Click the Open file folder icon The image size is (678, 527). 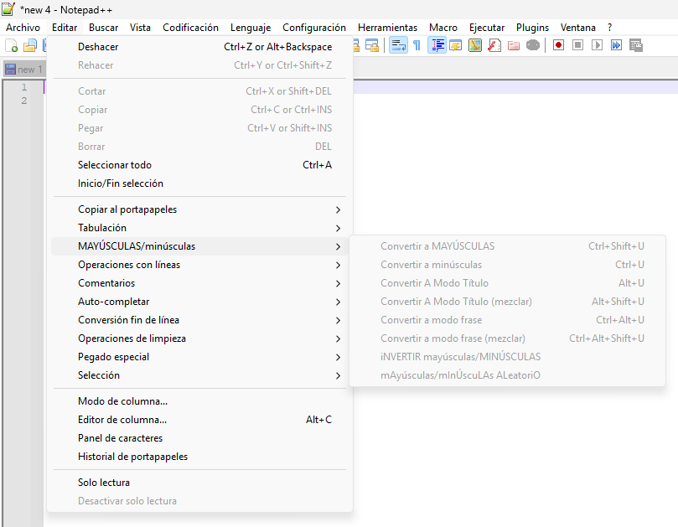30,45
